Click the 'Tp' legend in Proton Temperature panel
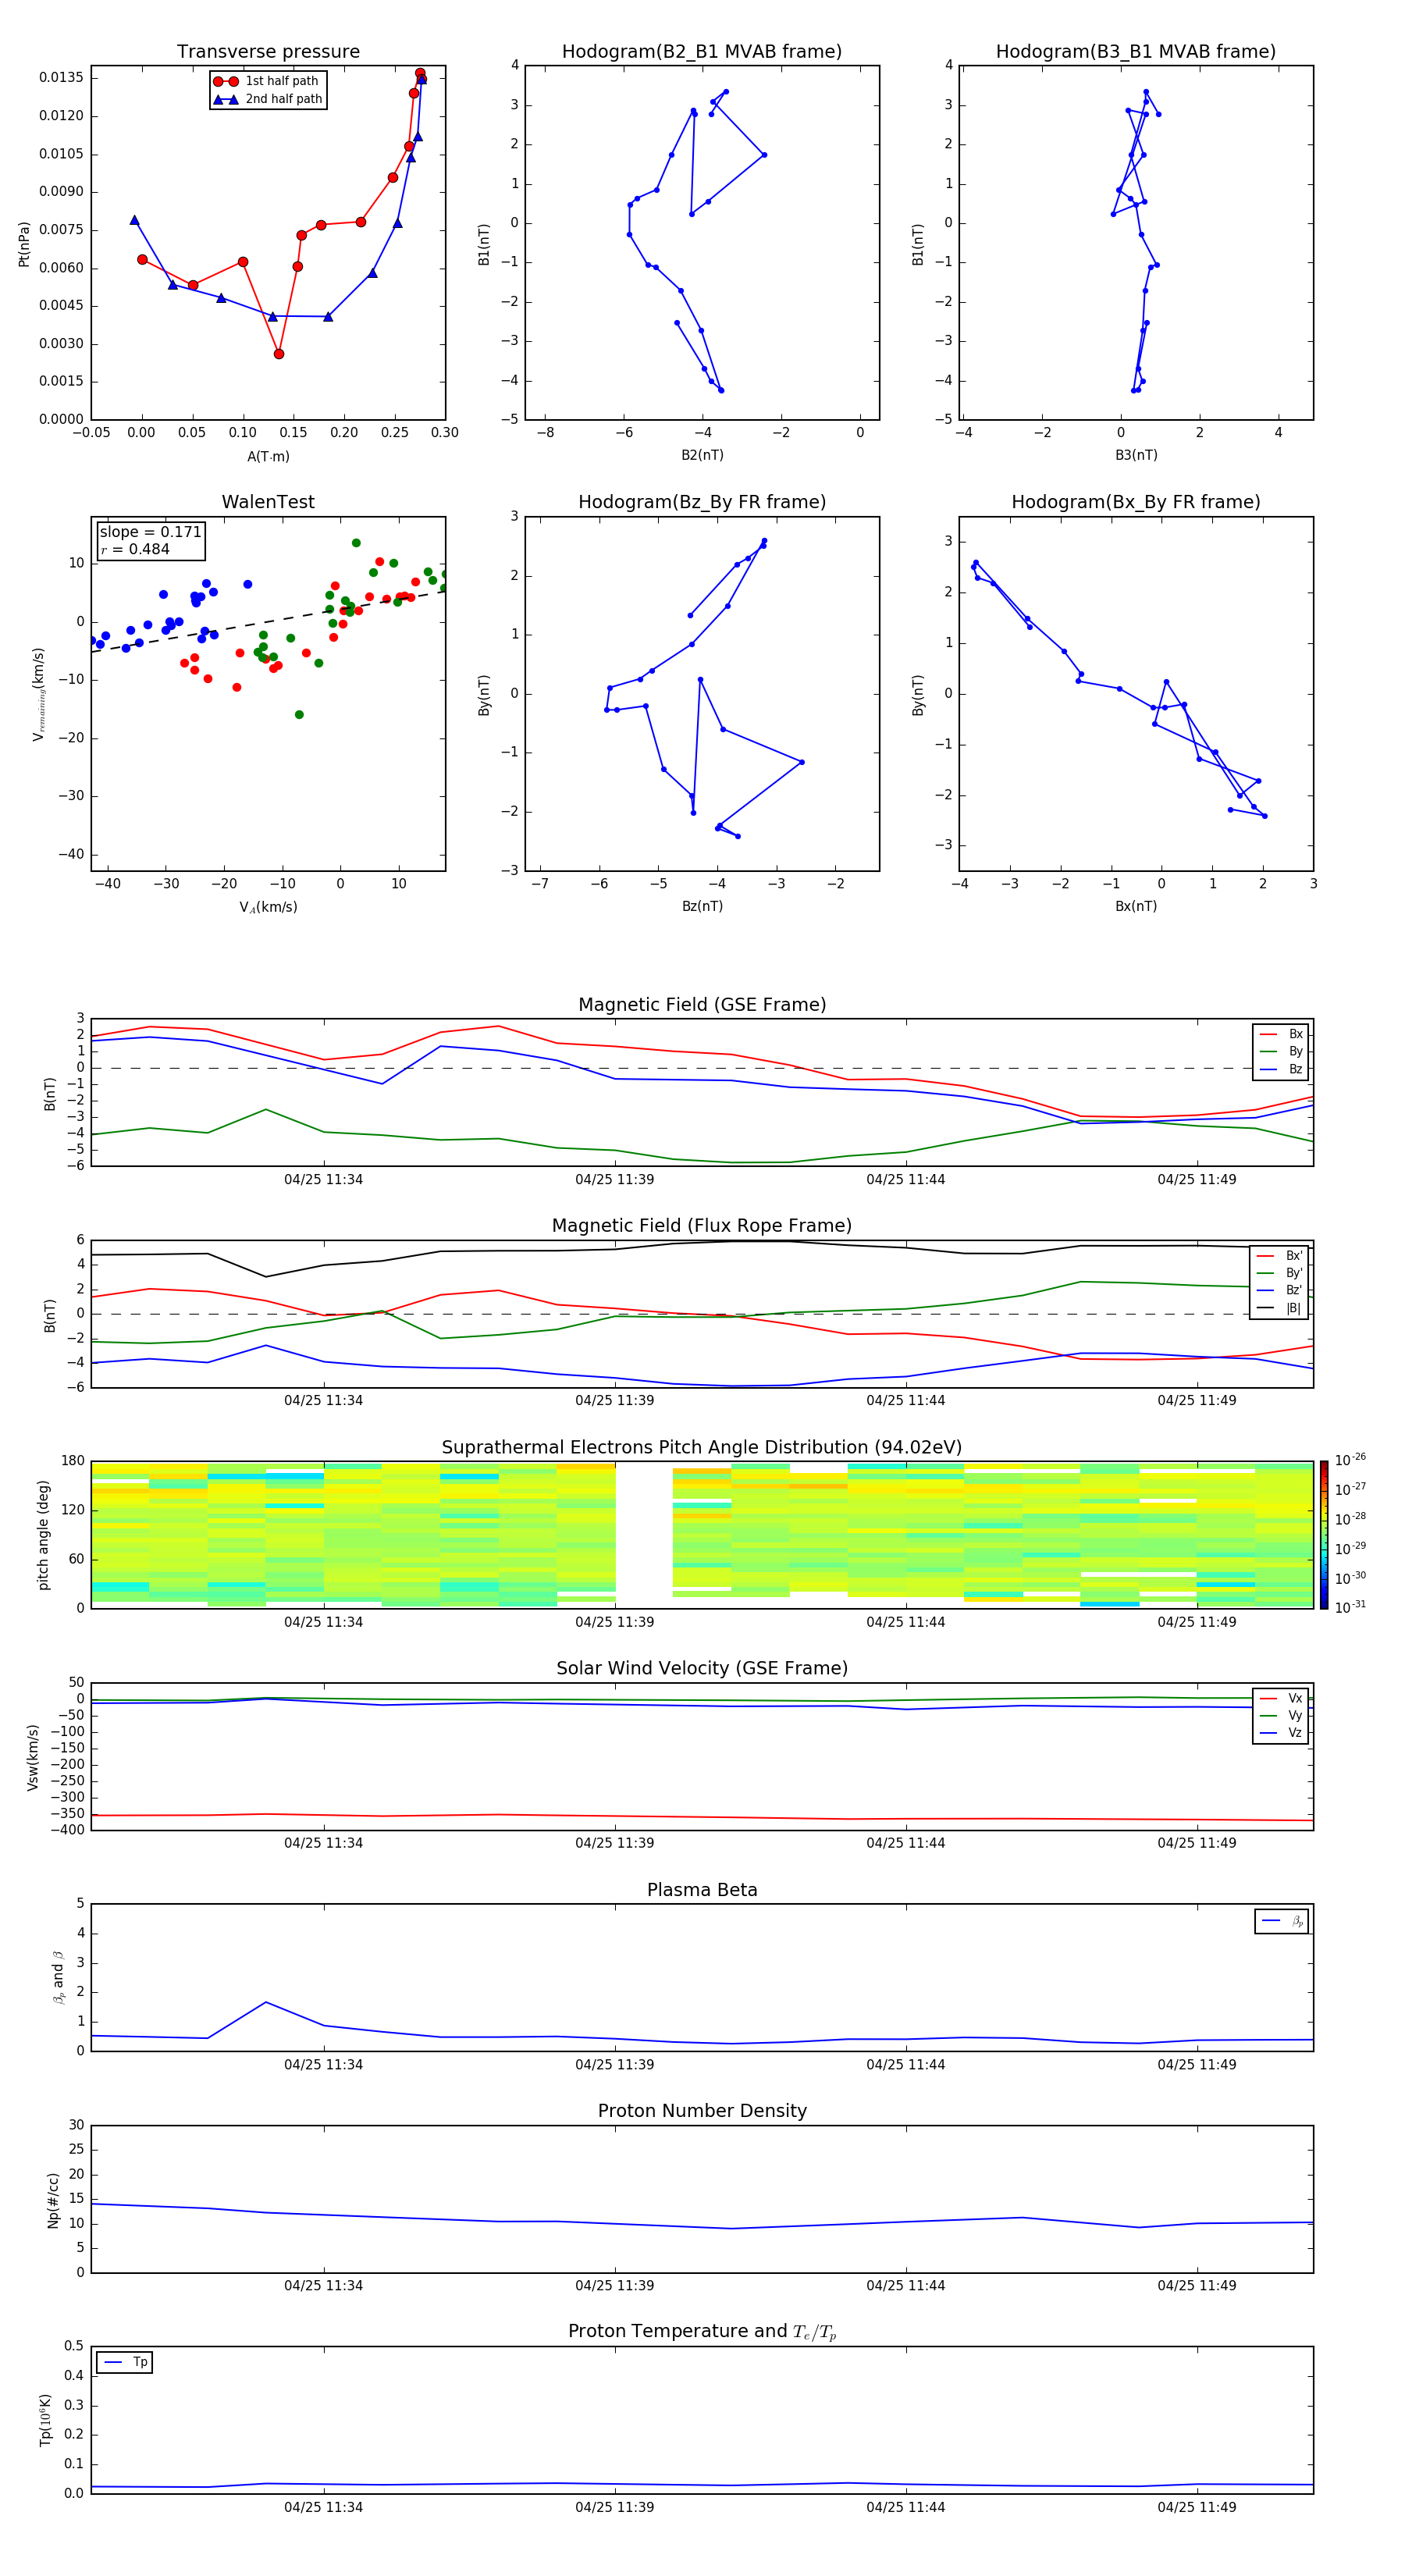 [x=124, y=2362]
